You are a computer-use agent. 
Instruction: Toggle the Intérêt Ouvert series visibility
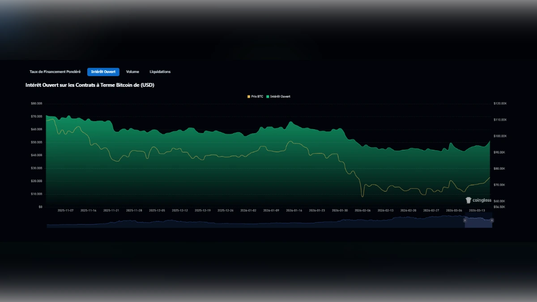tap(278, 96)
